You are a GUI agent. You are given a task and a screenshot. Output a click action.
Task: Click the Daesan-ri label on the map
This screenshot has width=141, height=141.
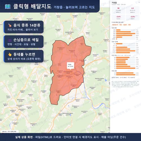[78, 100]
